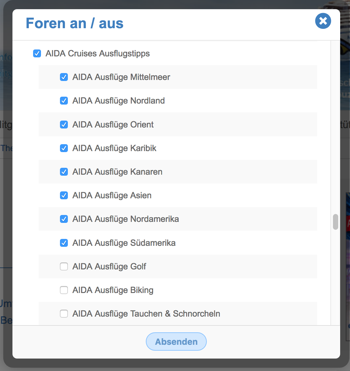
Task: Uncheck AIDA Ausflüge Mittelmeer checkbox
Action: 64,77
